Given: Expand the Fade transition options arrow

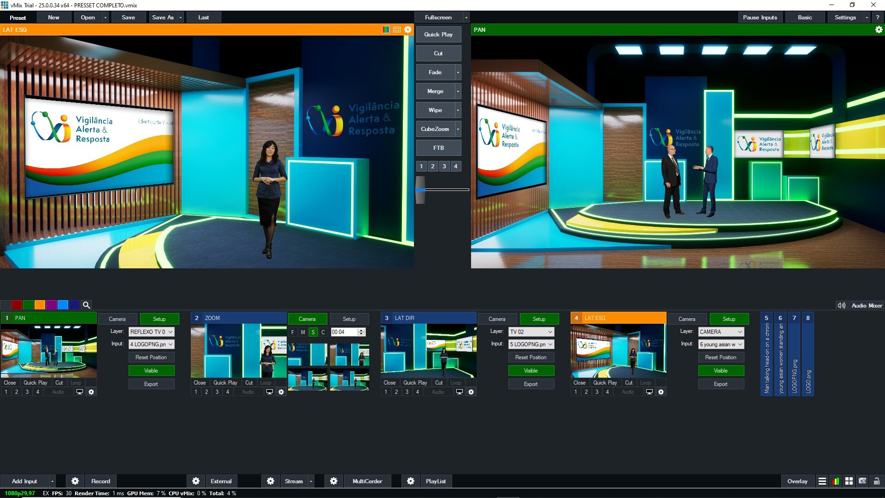Looking at the screenshot, I should tap(458, 72).
